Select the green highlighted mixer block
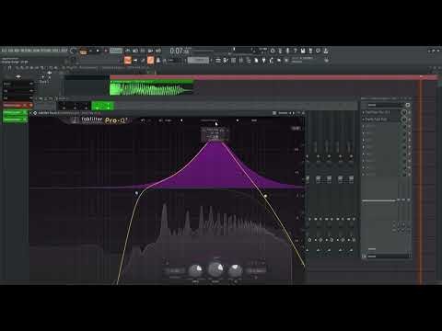This screenshot has height=331, width=442. pos(103,106)
